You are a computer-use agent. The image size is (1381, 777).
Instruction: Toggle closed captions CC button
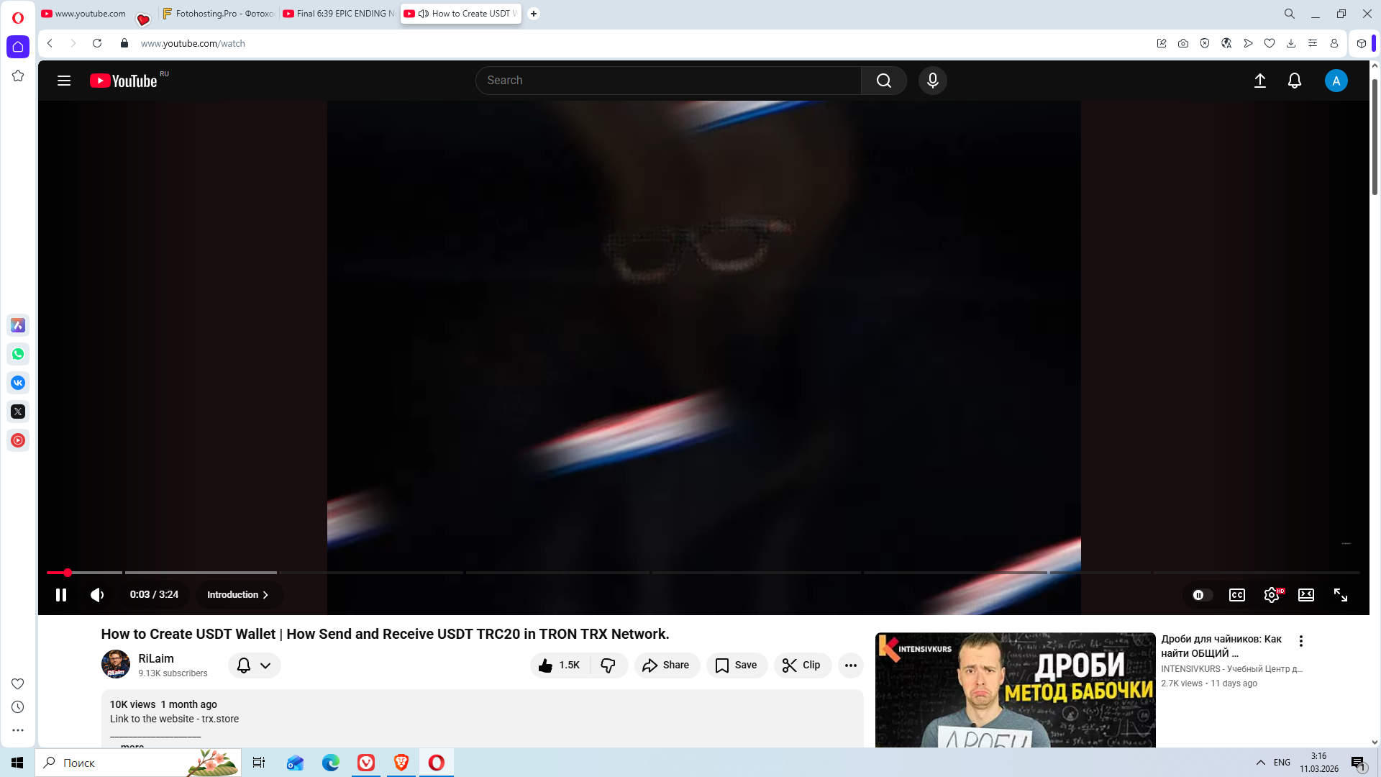[x=1236, y=595]
